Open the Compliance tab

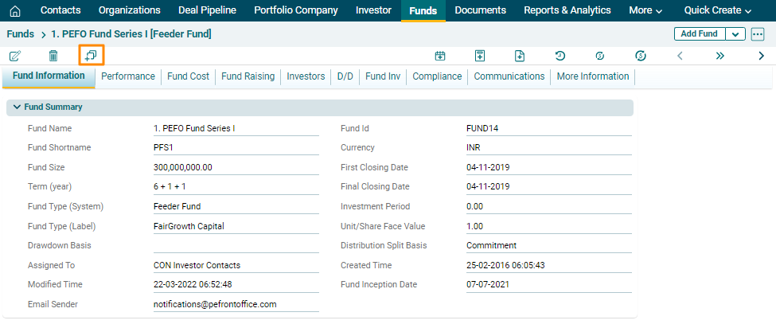click(x=437, y=76)
